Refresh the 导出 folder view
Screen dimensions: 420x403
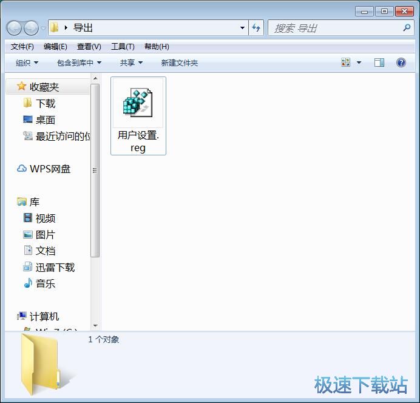click(x=256, y=27)
